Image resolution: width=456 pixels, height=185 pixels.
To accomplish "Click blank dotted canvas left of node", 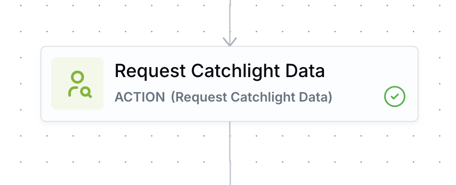I will tap(20, 84).
